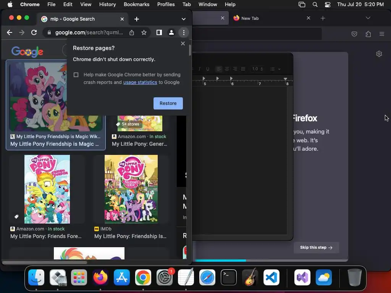The image size is (391, 293).
Task: Follow the usage statistics link
Action: (140, 82)
